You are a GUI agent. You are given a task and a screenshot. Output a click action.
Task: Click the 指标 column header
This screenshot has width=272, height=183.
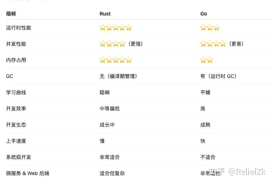11,14
